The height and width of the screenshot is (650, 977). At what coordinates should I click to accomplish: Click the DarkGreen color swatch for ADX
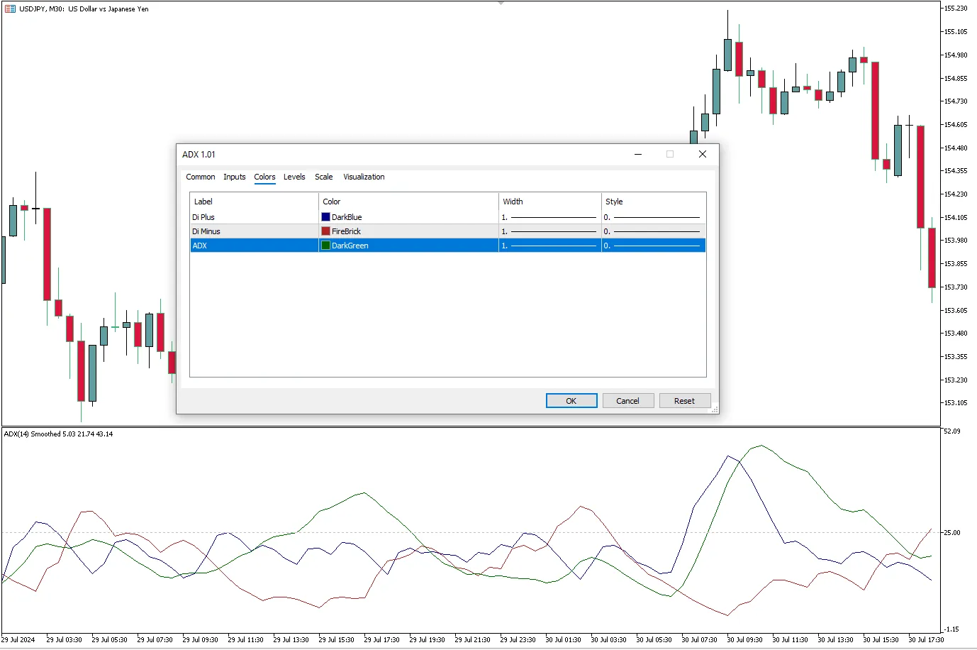326,246
